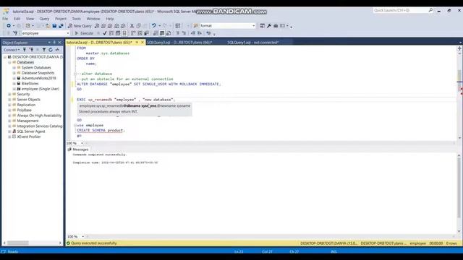Open the 'format' find combo box dropdown
This screenshot has width=463, height=260.
[253, 26]
